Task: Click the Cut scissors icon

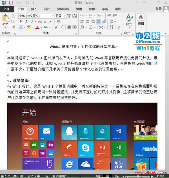Action: (13, 16)
